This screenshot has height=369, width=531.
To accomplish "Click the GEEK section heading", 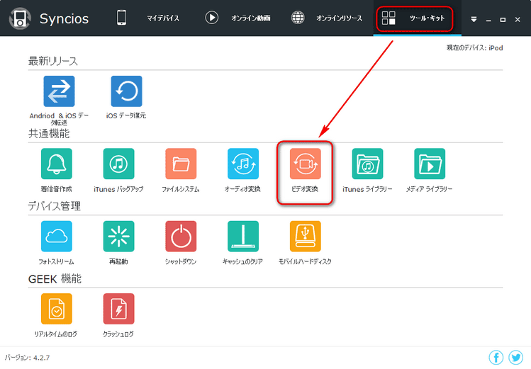I will 55,279.
